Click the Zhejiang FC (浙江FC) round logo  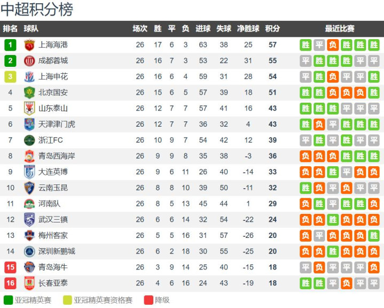tap(29, 140)
